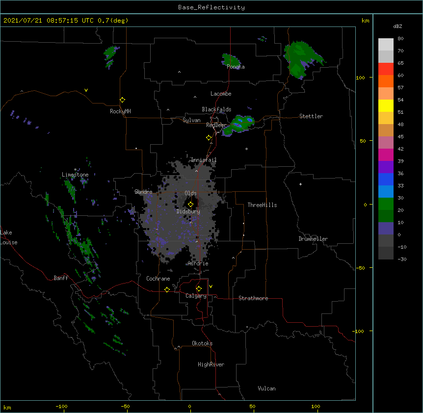Viewport: 423px width, 413px height.
Task: Click the yellow V marker northwest of RockyMH
Action: click(86, 90)
